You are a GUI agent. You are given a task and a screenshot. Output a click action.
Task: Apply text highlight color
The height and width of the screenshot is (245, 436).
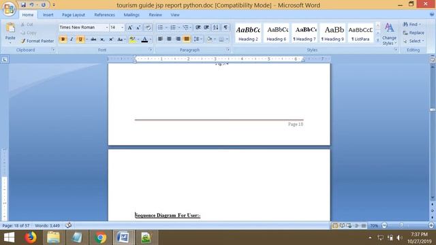pyautogui.click(x=132, y=39)
